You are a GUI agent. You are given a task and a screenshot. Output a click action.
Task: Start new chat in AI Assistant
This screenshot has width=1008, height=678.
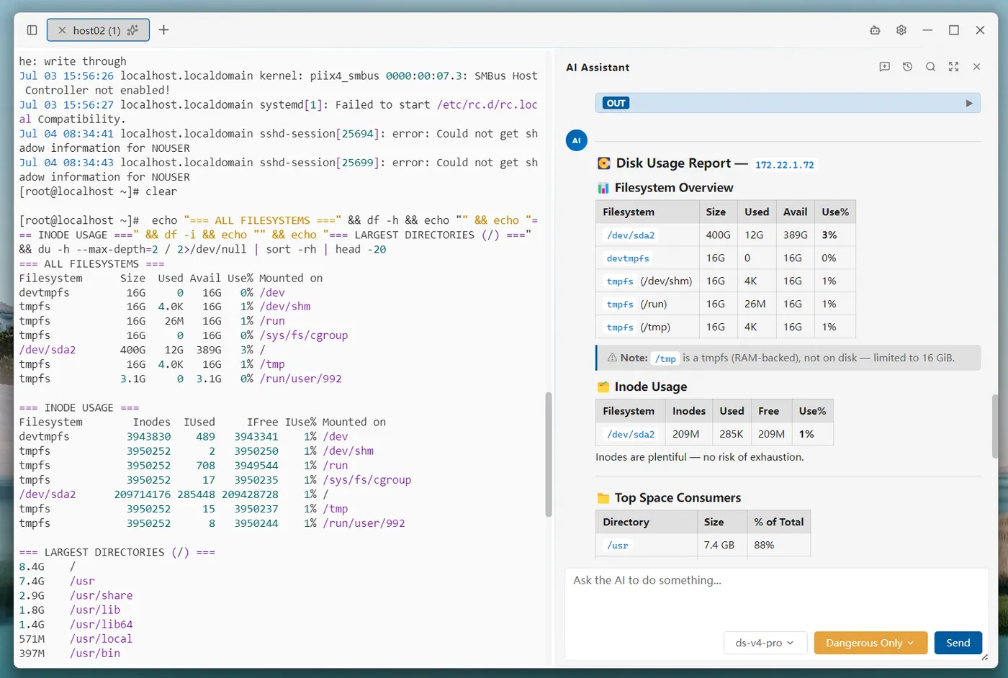(884, 67)
